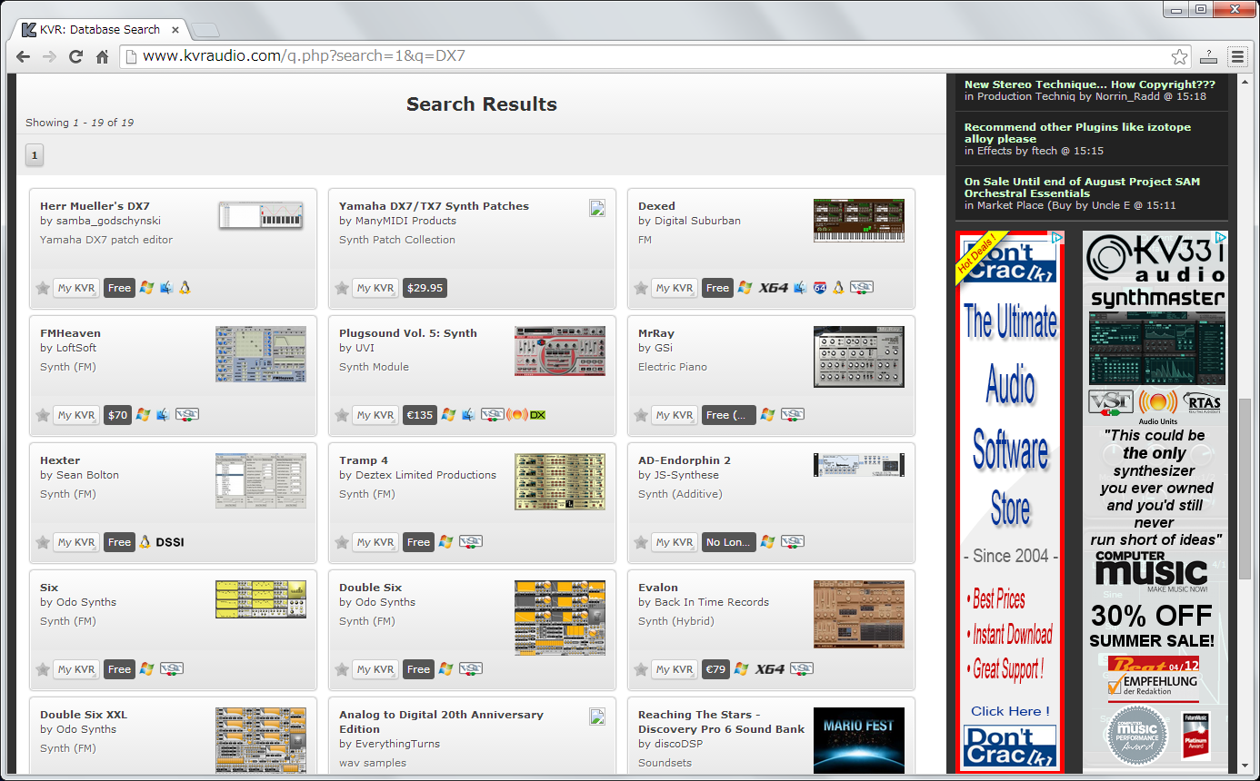Expand My KVR menu on Double Six

[x=375, y=669]
